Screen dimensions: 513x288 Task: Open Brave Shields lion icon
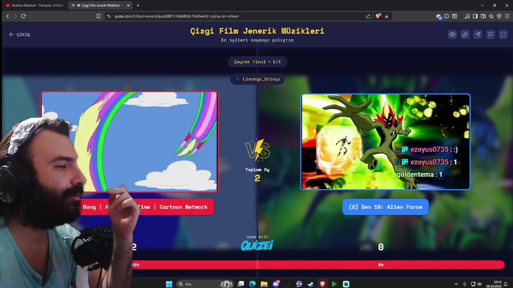(378, 16)
